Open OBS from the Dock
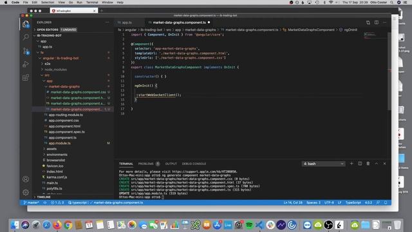 pos(328,225)
